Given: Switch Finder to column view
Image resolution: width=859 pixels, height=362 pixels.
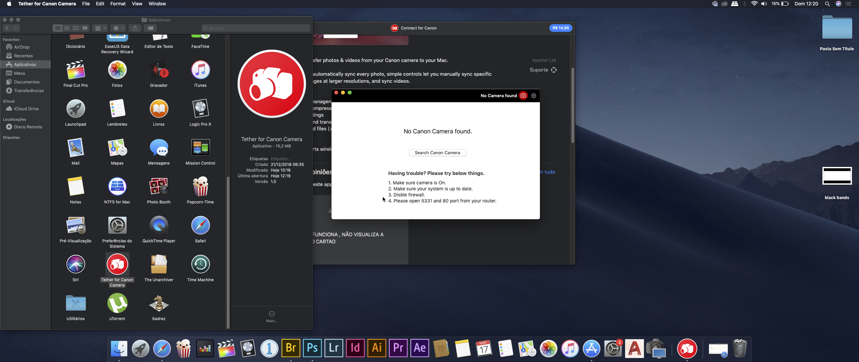Looking at the screenshot, I should pyautogui.click(x=76, y=28).
